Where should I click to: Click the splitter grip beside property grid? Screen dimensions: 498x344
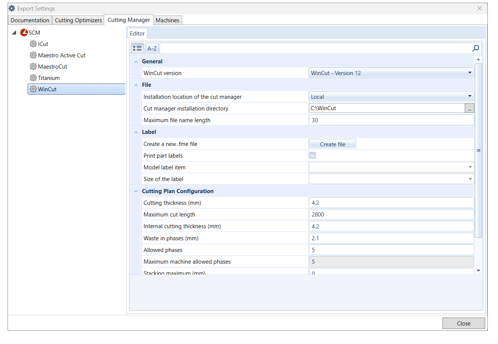pos(478,150)
